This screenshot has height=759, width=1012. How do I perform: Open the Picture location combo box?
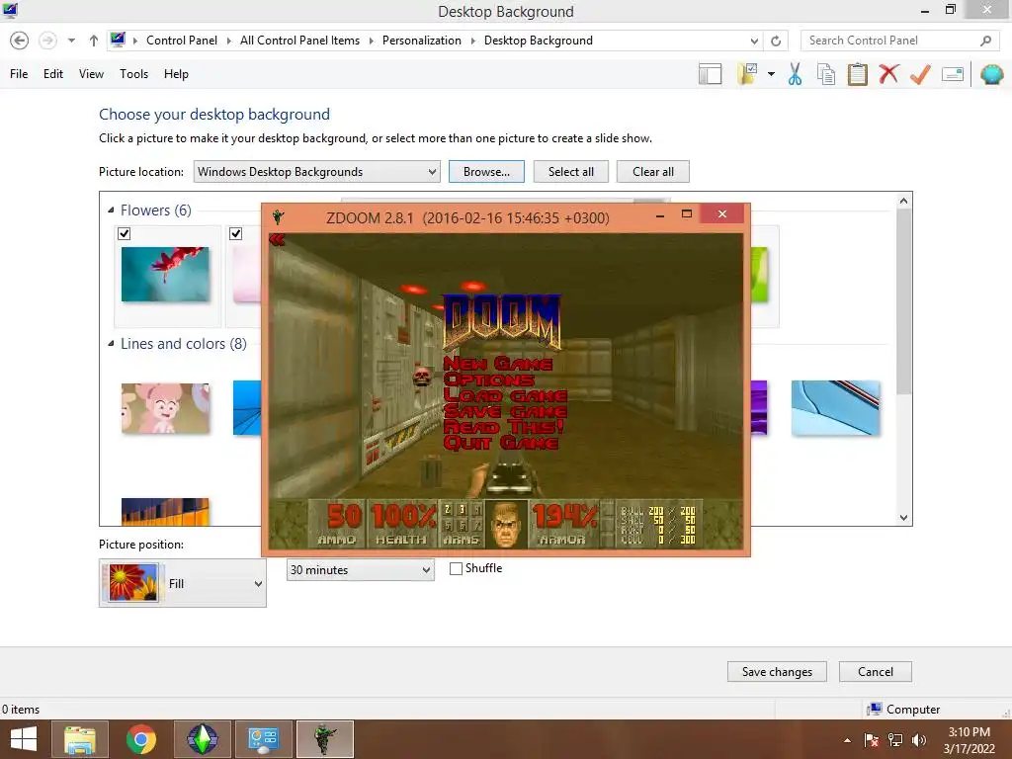[317, 172]
